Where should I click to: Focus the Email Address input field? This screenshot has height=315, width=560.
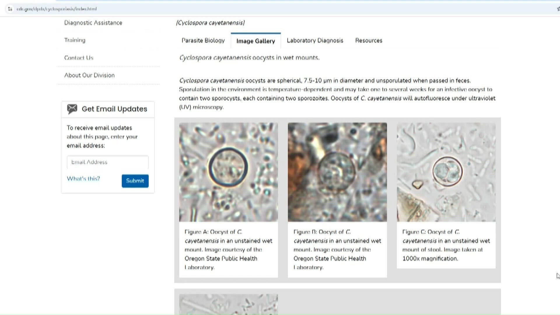[108, 162]
